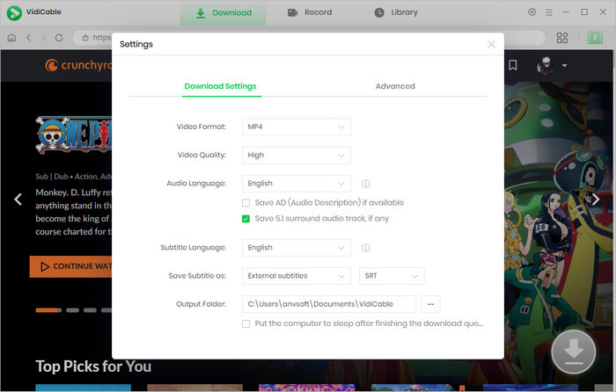
Task: Select the Advanced settings tab
Action: coord(395,86)
